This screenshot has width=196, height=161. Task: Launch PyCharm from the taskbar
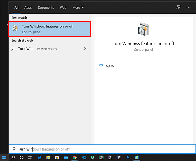(x=101, y=157)
